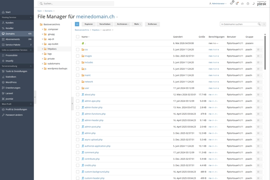Open row menu icon for user folder
Image resolution: width=270 pixels, height=180 pixels.
click(x=259, y=88)
